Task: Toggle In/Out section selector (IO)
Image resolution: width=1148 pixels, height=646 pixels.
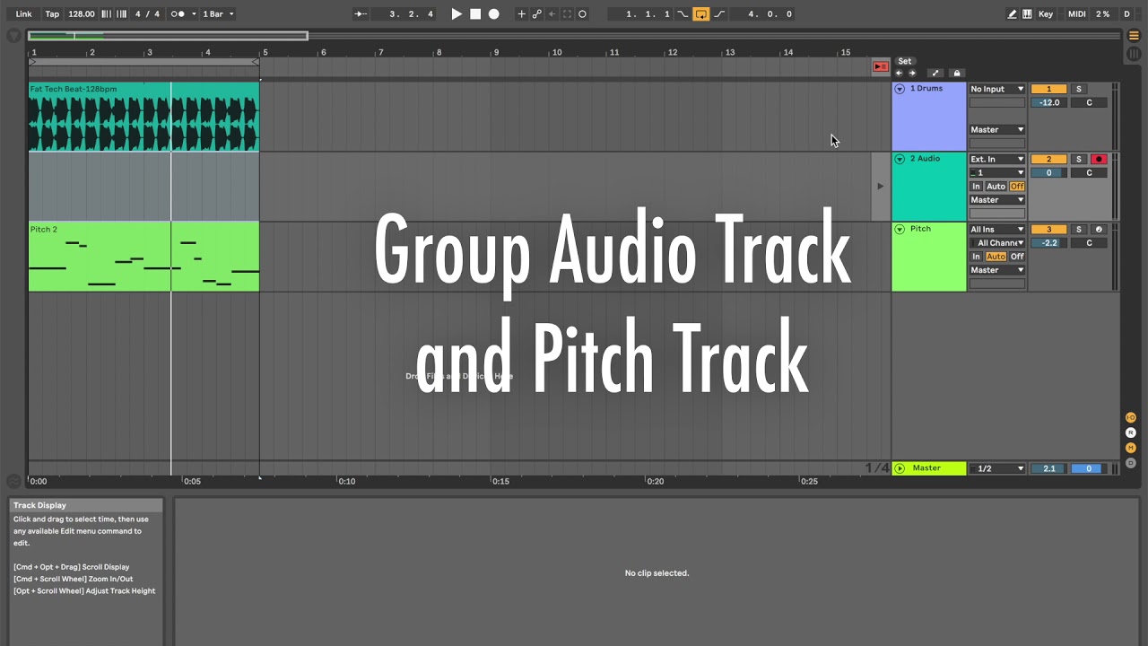Action: tap(1131, 418)
